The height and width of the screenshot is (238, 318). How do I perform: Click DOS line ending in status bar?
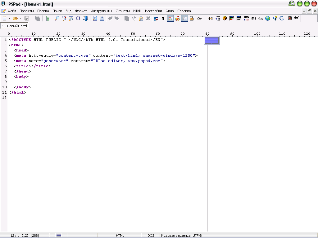click(x=151, y=236)
